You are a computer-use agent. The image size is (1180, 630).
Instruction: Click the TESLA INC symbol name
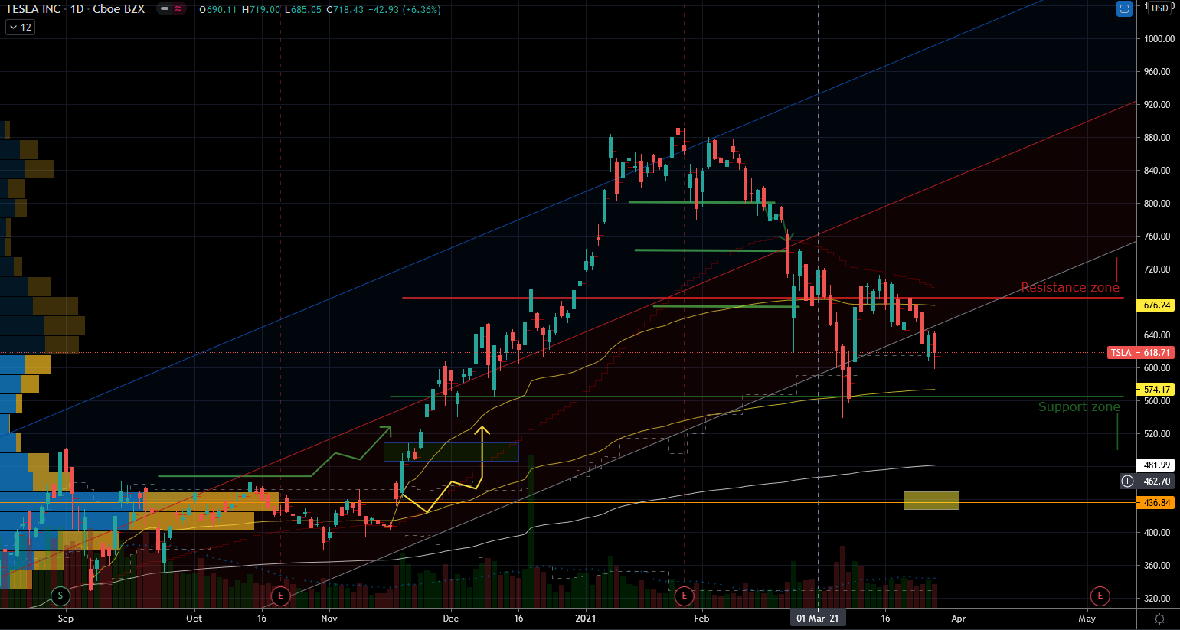click(x=33, y=9)
